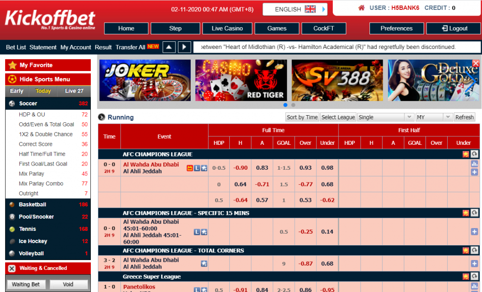This screenshot has width=482, height=292.
Task: Open the MY odds type dropdown
Action: [x=434, y=117]
